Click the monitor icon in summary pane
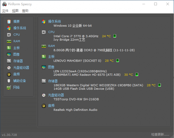 pyautogui.click(x=44, y=67)
